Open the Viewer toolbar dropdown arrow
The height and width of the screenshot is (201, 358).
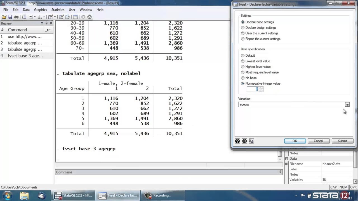[35, 17]
